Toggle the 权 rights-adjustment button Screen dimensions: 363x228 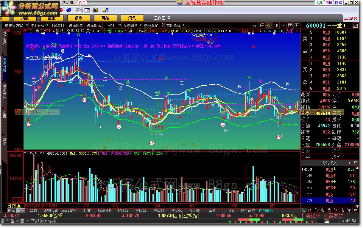269,26
